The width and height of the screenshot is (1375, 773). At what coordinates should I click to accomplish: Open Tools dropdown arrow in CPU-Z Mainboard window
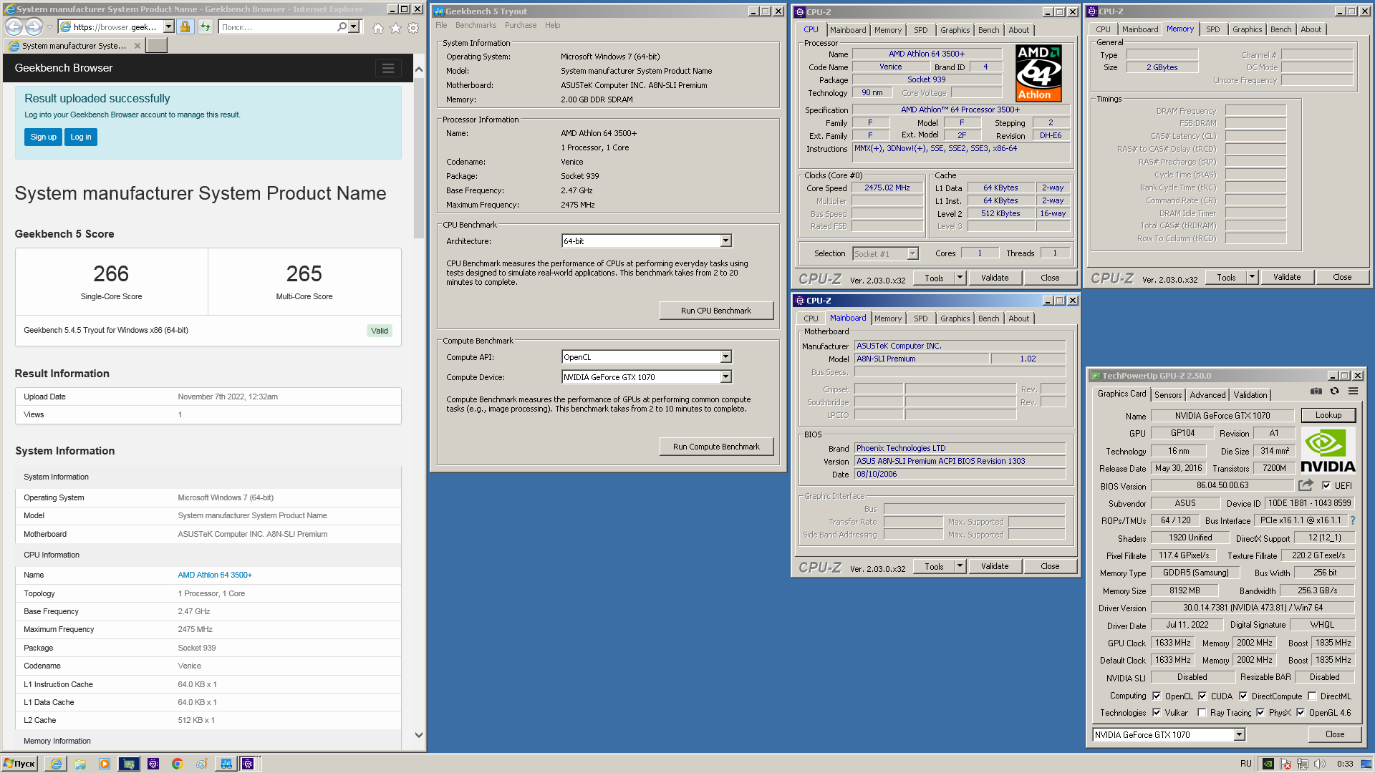pyautogui.click(x=960, y=566)
